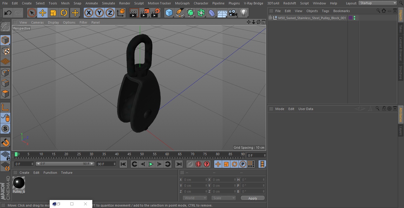The height and width of the screenshot is (208, 404).
Task: Add a camera object
Action: click(x=233, y=13)
